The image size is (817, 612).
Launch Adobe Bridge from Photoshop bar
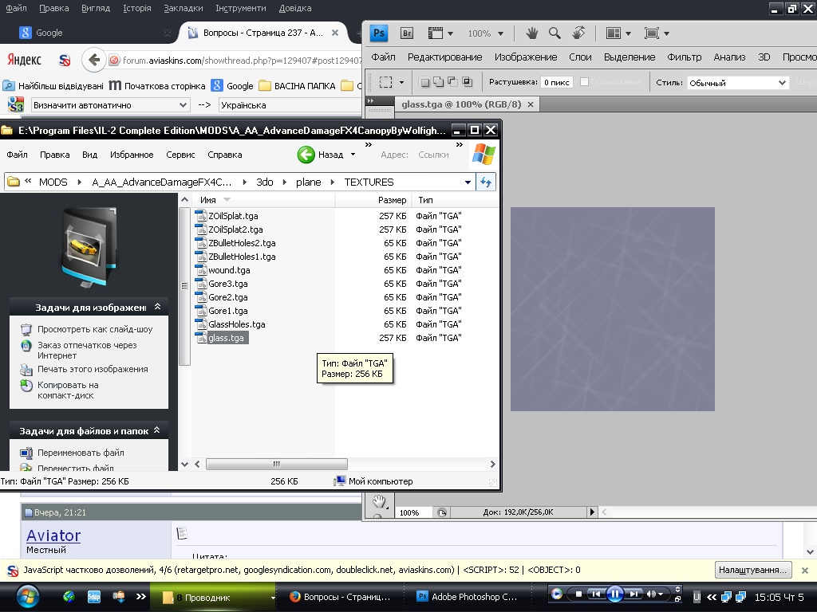pos(406,33)
